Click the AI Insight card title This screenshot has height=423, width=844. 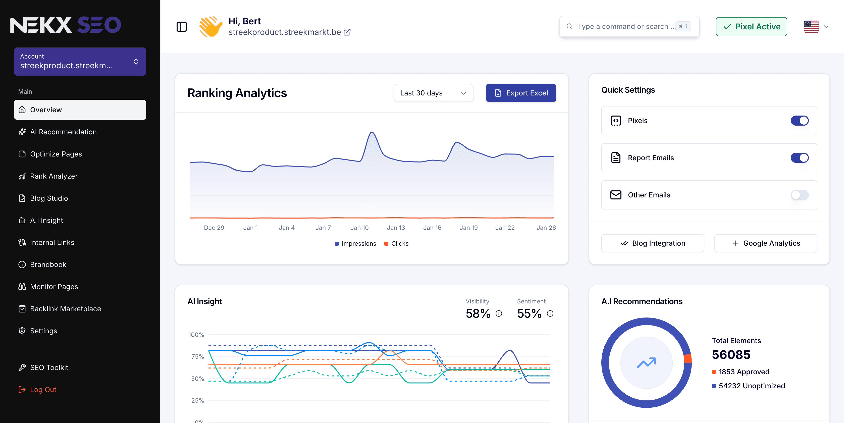pyautogui.click(x=204, y=301)
